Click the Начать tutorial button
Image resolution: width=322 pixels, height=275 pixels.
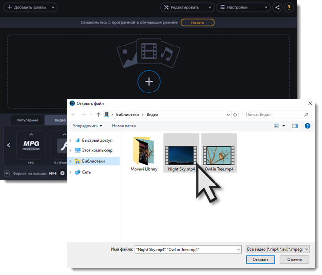tap(197, 23)
